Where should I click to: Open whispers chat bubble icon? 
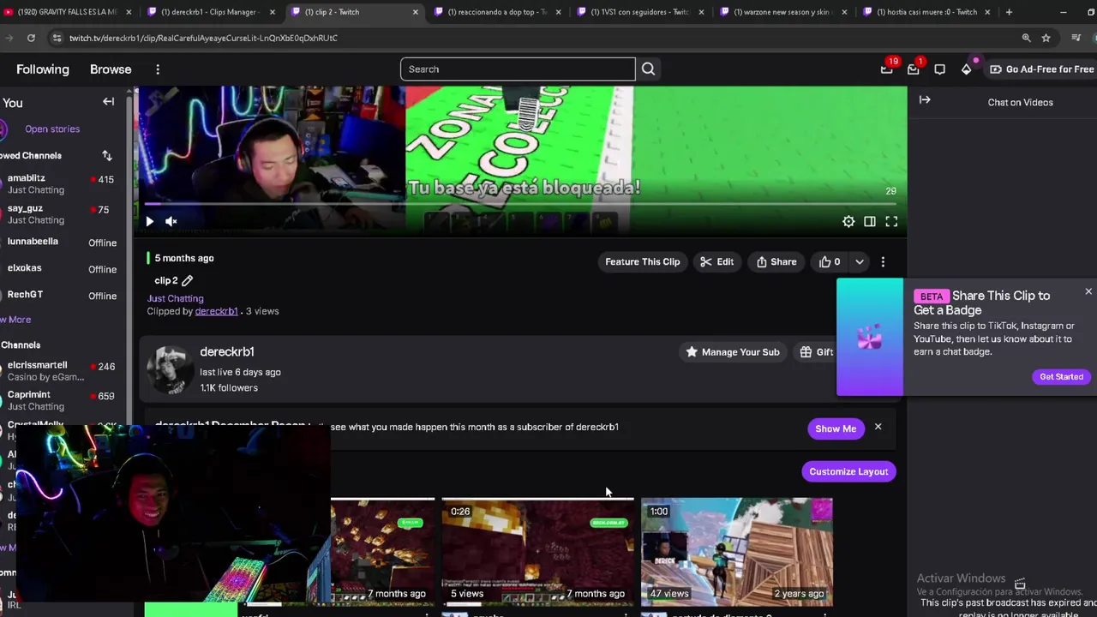pos(939,69)
